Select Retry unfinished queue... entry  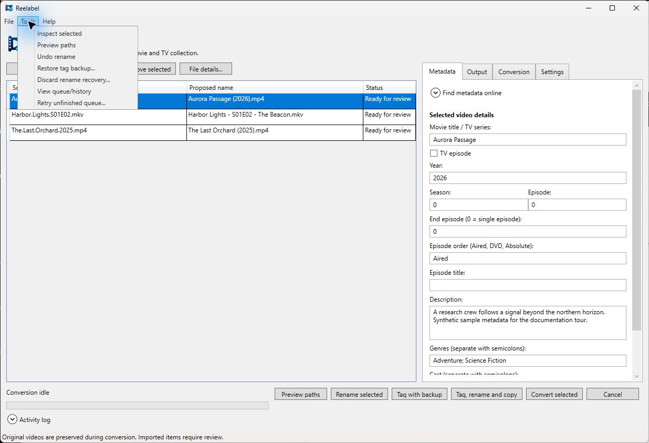click(x=78, y=103)
